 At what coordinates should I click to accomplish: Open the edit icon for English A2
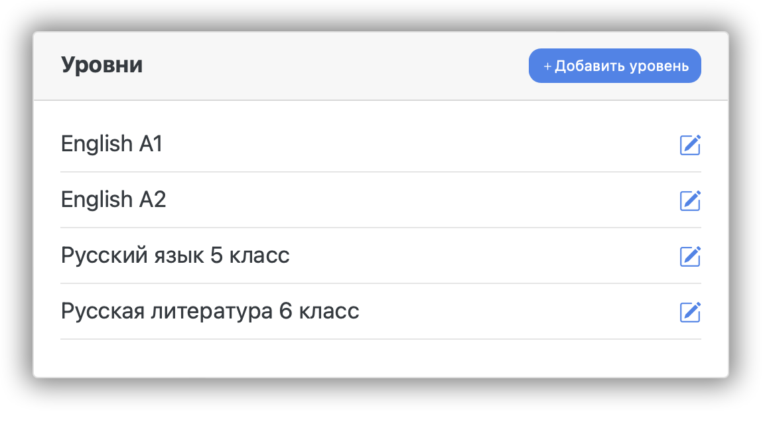(x=690, y=200)
